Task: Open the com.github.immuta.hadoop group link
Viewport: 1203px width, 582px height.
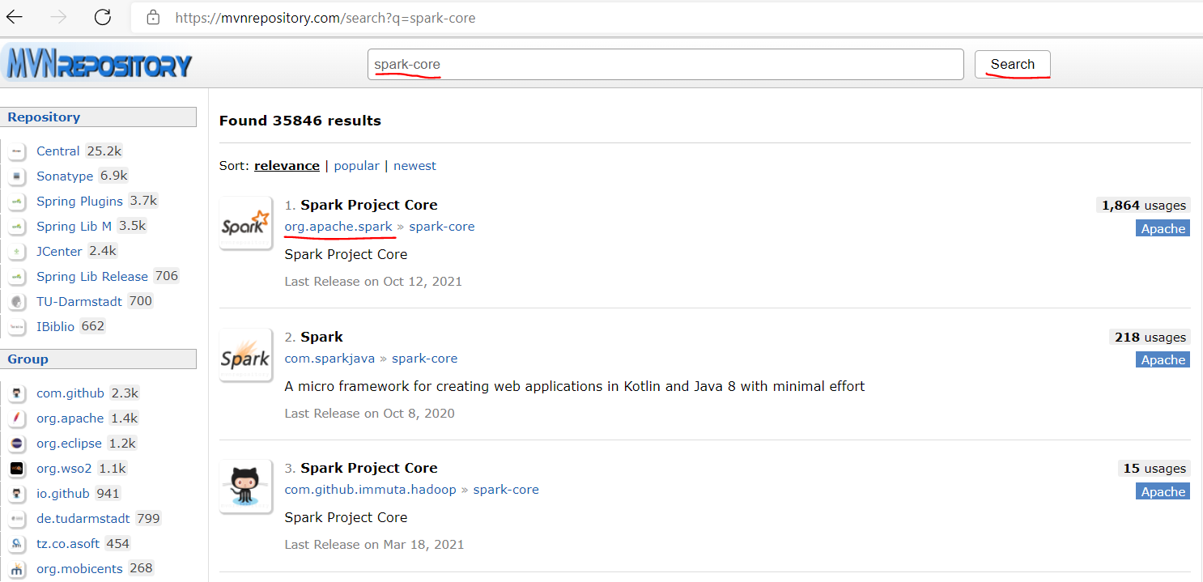Action: (x=371, y=490)
